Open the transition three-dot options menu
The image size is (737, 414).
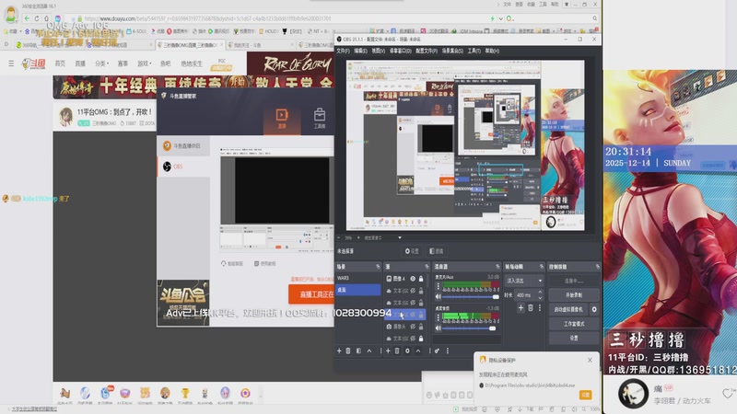[x=540, y=308]
